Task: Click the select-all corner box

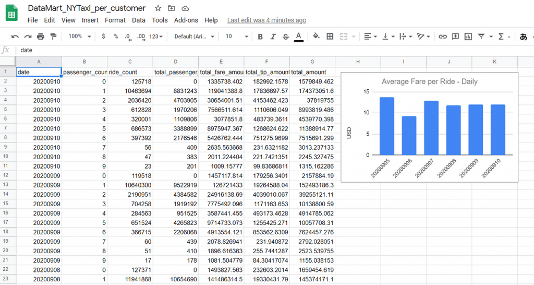Action: (x=8, y=62)
